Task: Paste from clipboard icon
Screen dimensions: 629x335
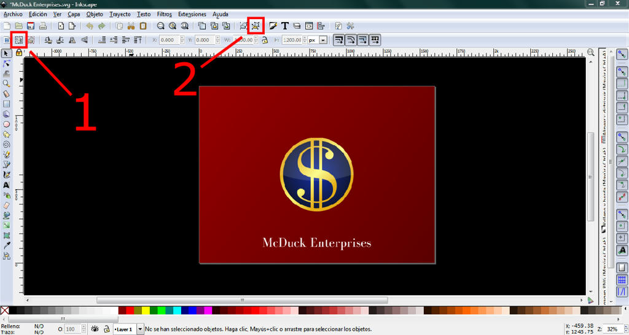Action: [x=143, y=26]
